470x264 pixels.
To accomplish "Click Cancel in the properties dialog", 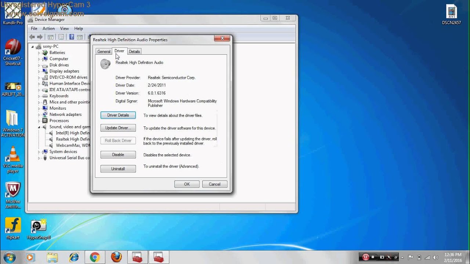I will (x=215, y=184).
